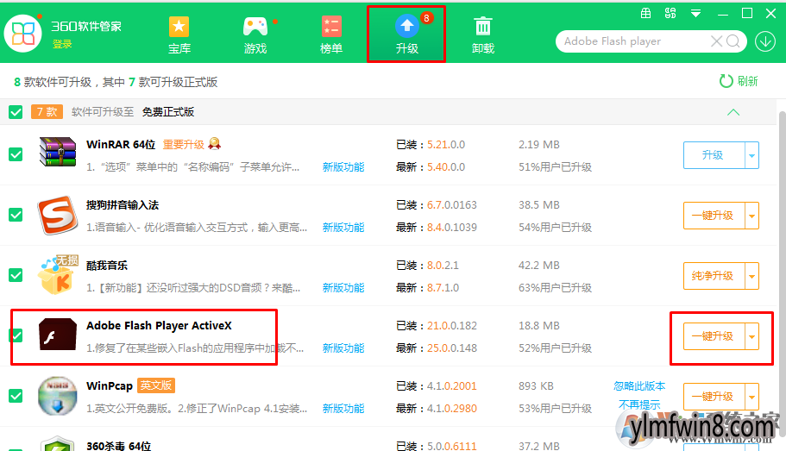The width and height of the screenshot is (786, 451).
Task: Click the 登录 login link
Action: (x=62, y=44)
